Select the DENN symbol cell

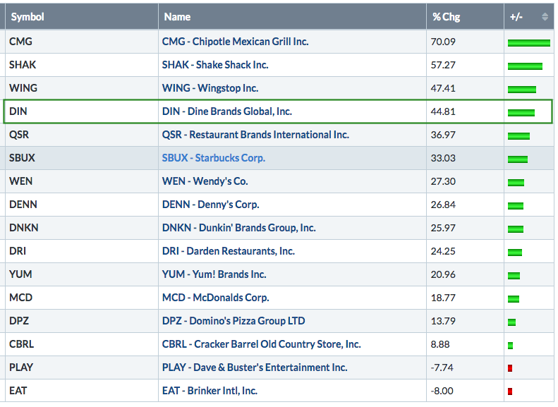point(82,205)
